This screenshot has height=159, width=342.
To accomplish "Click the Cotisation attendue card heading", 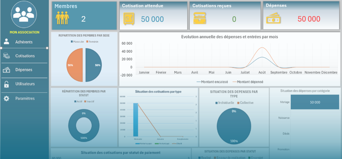I will [143, 6].
